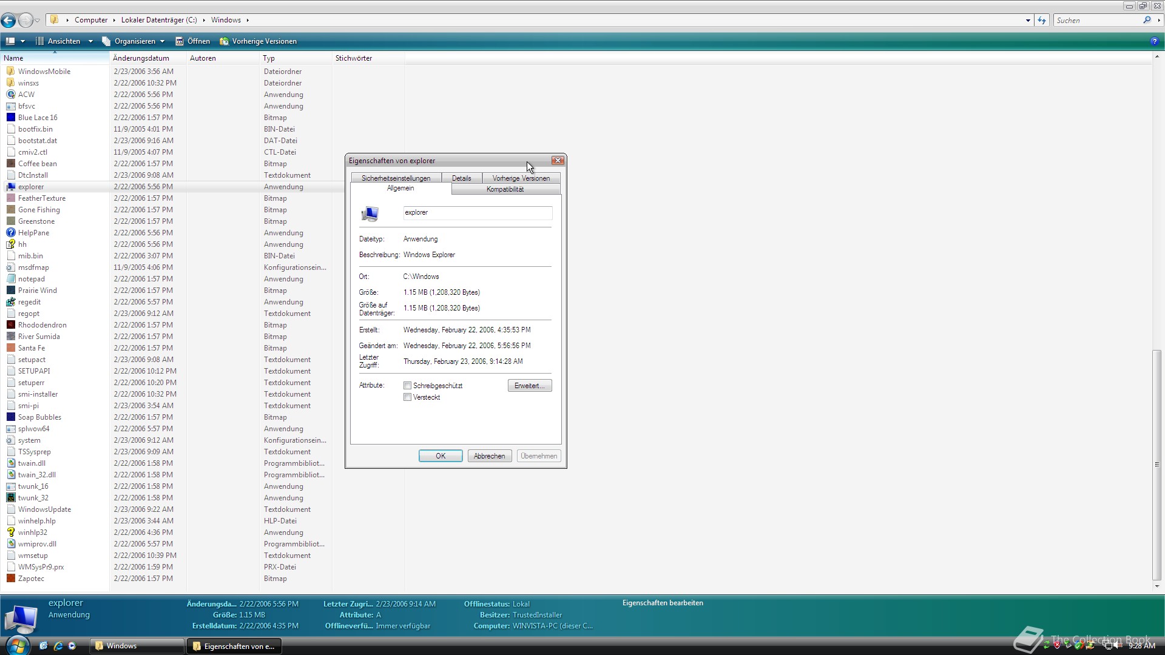Screen dimensions: 1165x655
Task: Click the Soap Bubbles bitmap icon
Action: coord(11,417)
